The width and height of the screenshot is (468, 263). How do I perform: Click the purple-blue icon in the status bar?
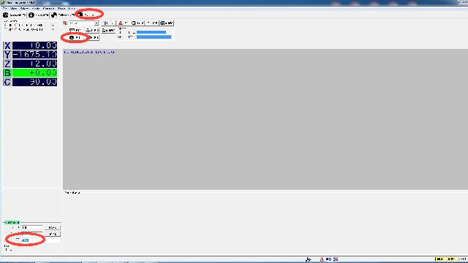point(336,259)
